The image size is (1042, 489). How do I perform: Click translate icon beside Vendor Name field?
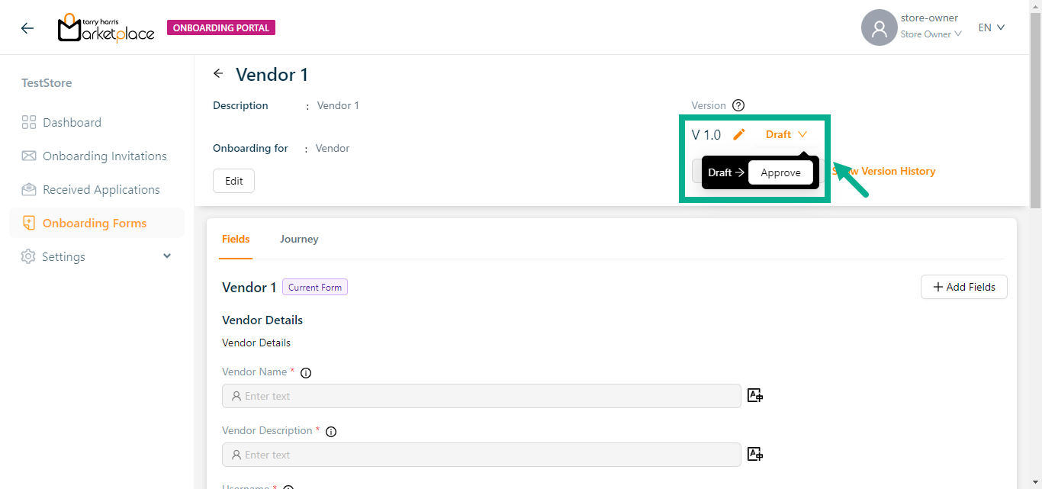pos(755,395)
